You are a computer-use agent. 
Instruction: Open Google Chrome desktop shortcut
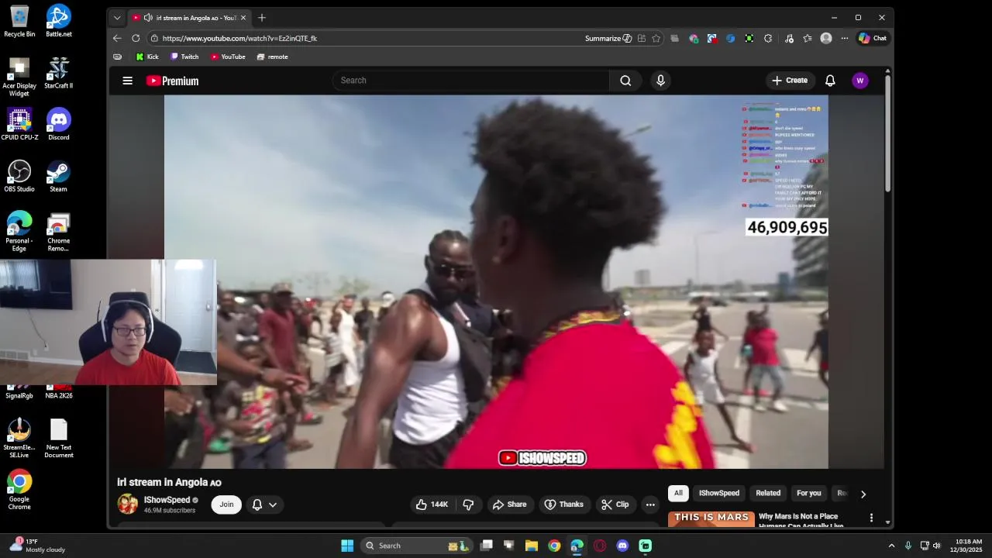tap(19, 489)
